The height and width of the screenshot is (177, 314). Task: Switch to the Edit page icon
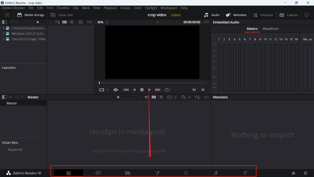click(127, 173)
